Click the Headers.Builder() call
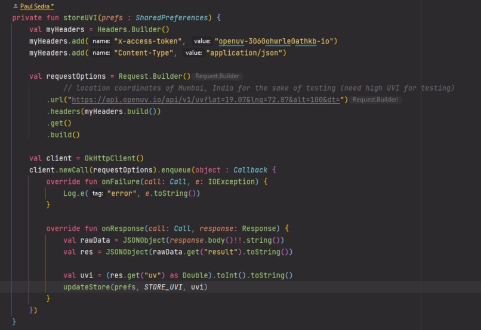The width and height of the screenshot is (481, 330). [x=133, y=29]
